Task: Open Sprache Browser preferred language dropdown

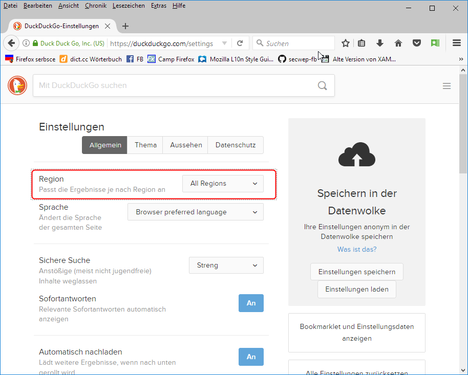Action: point(196,212)
